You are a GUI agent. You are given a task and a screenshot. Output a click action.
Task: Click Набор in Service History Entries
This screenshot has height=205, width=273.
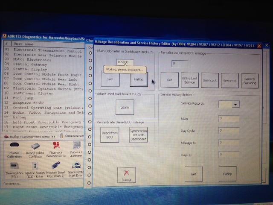227,174
